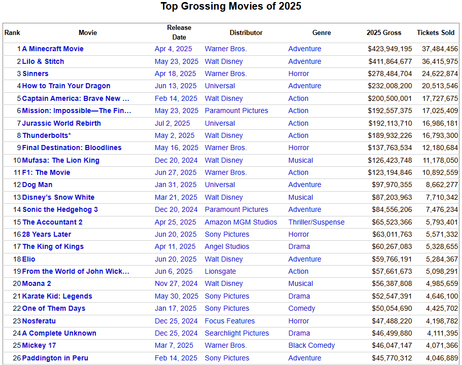Open the Jul 2, 2025 date link
The width and height of the screenshot is (462, 365).
pyautogui.click(x=173, y=123)
